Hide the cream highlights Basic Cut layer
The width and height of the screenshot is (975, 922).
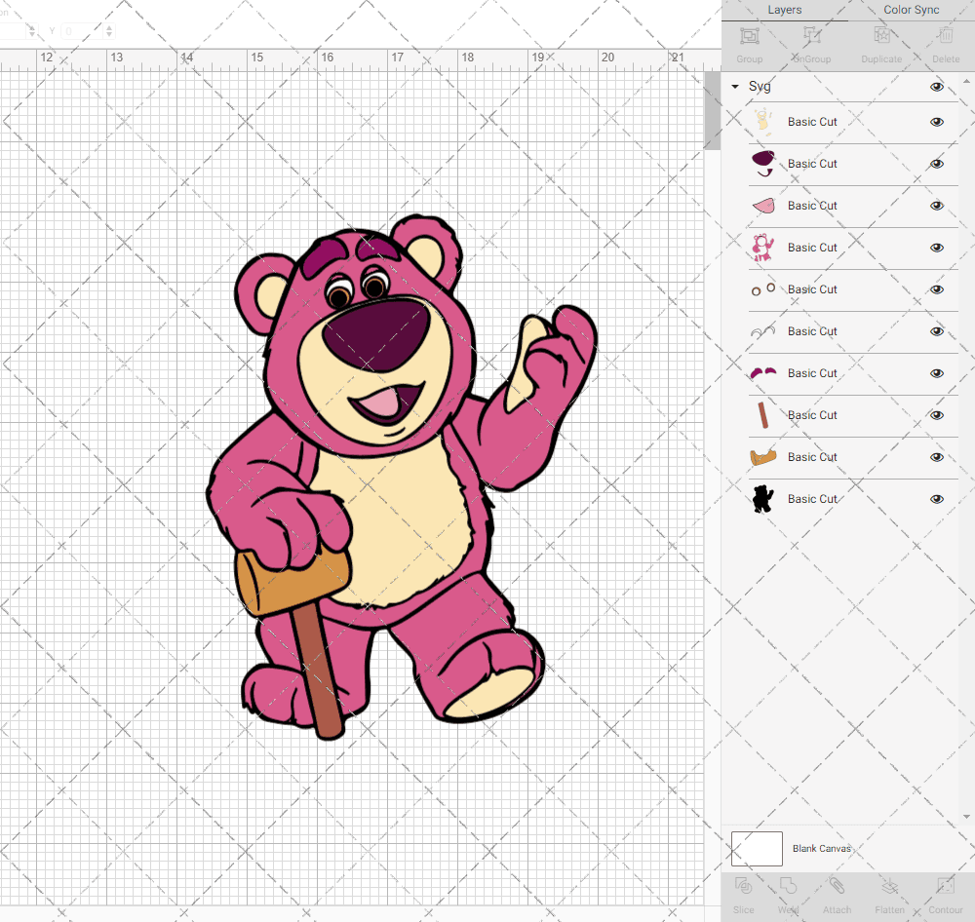(936, 122)
